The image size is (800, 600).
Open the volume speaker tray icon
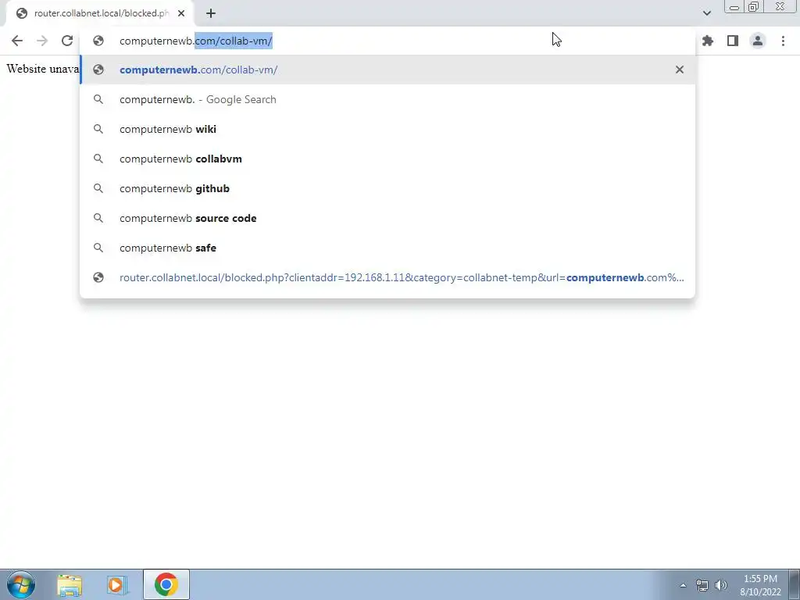pos(721,585)
